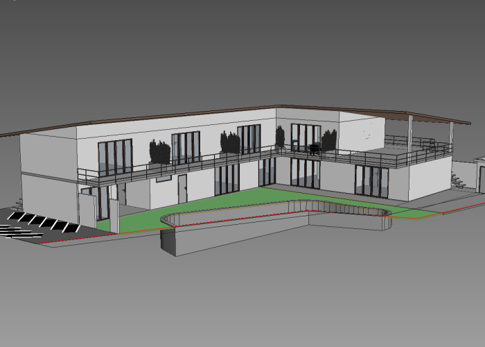Select the single gray ground-floor door

(182, 188)
